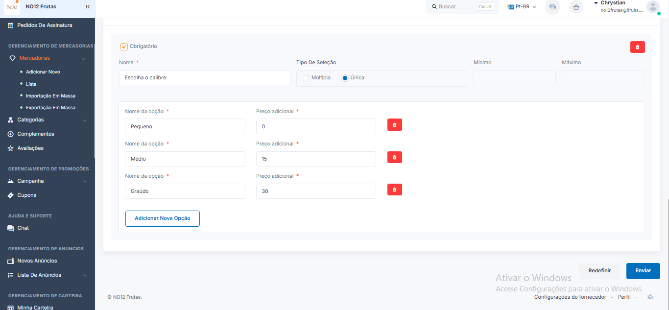The width and height of the screenshot is (669, 310).
Task: Open the Chrystian user profile dropdown
Action: coord(627,6)
